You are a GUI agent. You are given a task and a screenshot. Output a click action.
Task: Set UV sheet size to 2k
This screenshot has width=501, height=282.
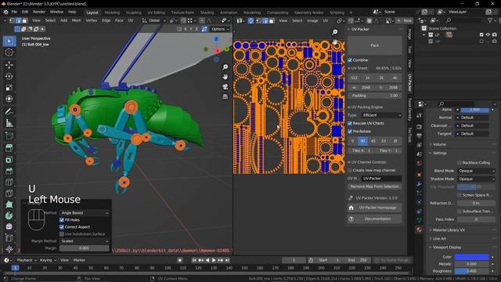tap(381, 78)
